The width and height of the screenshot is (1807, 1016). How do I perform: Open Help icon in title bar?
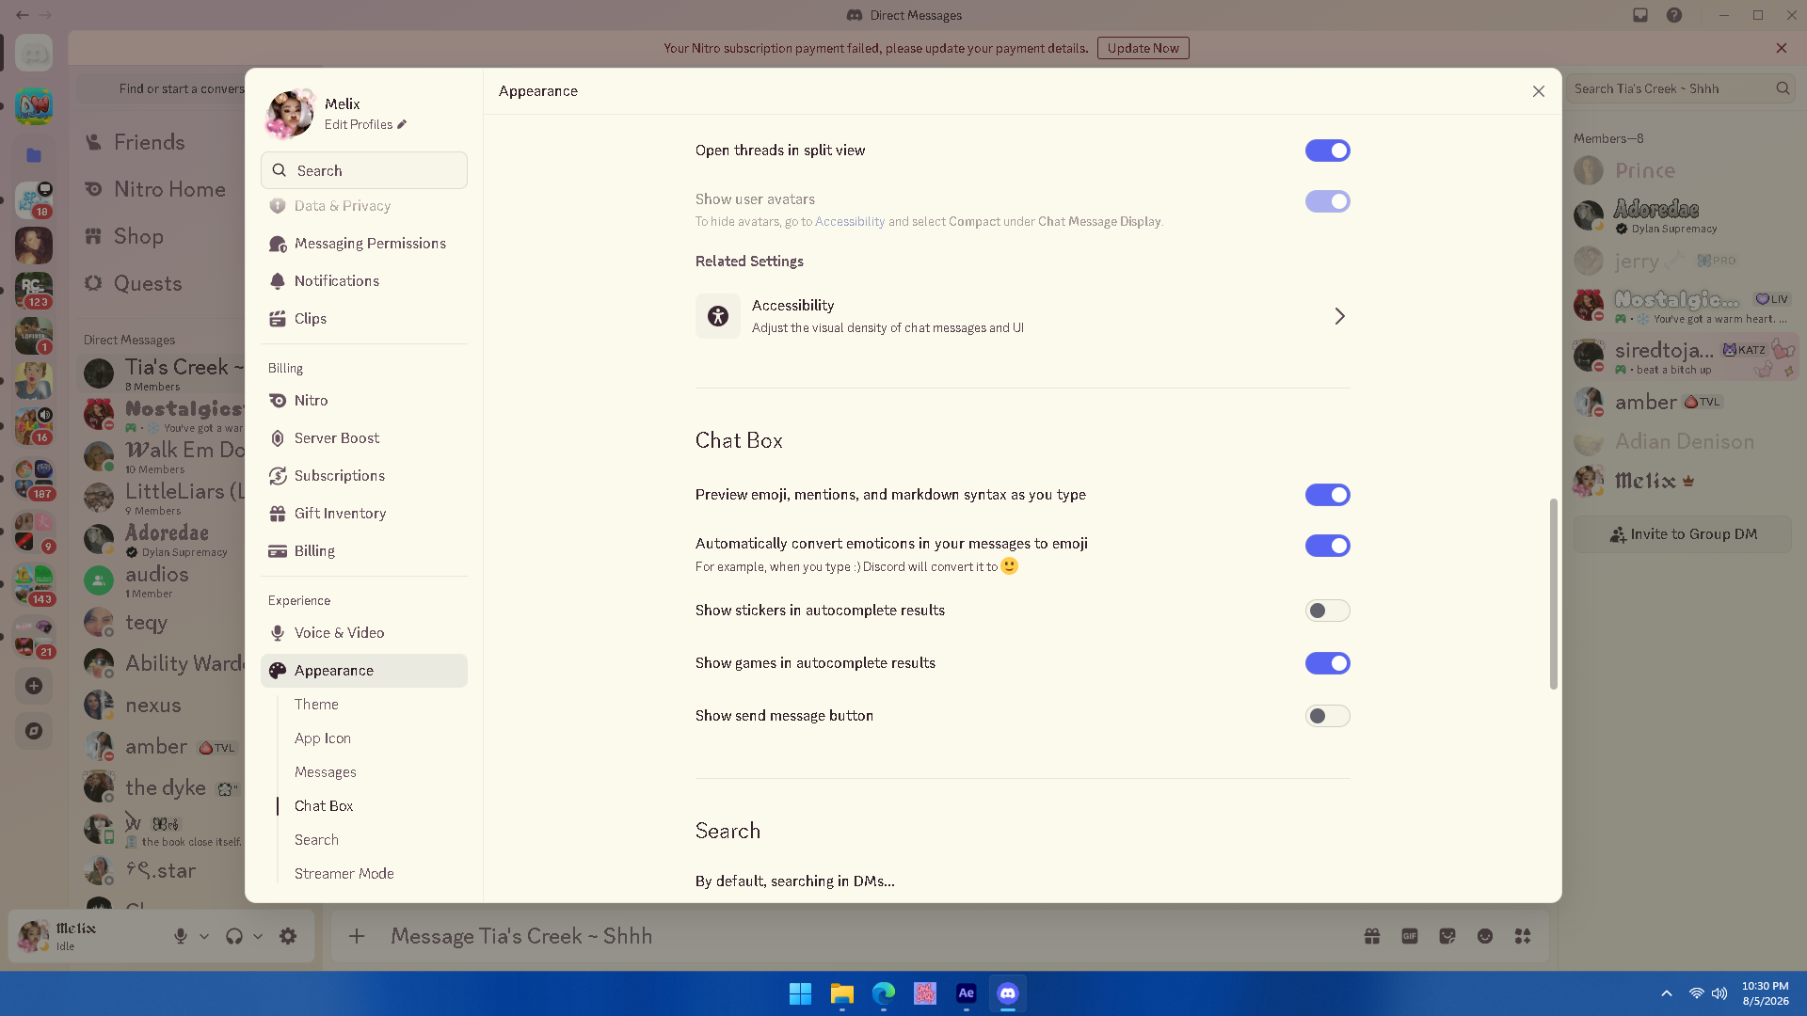click(x=1674, y=15)
